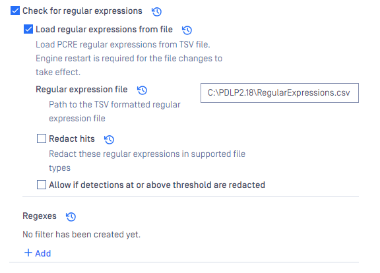Restore default for 'Regular expression file' via its icon
The height and width of the screenshot is (273, 380).
(x=142, y=90)
